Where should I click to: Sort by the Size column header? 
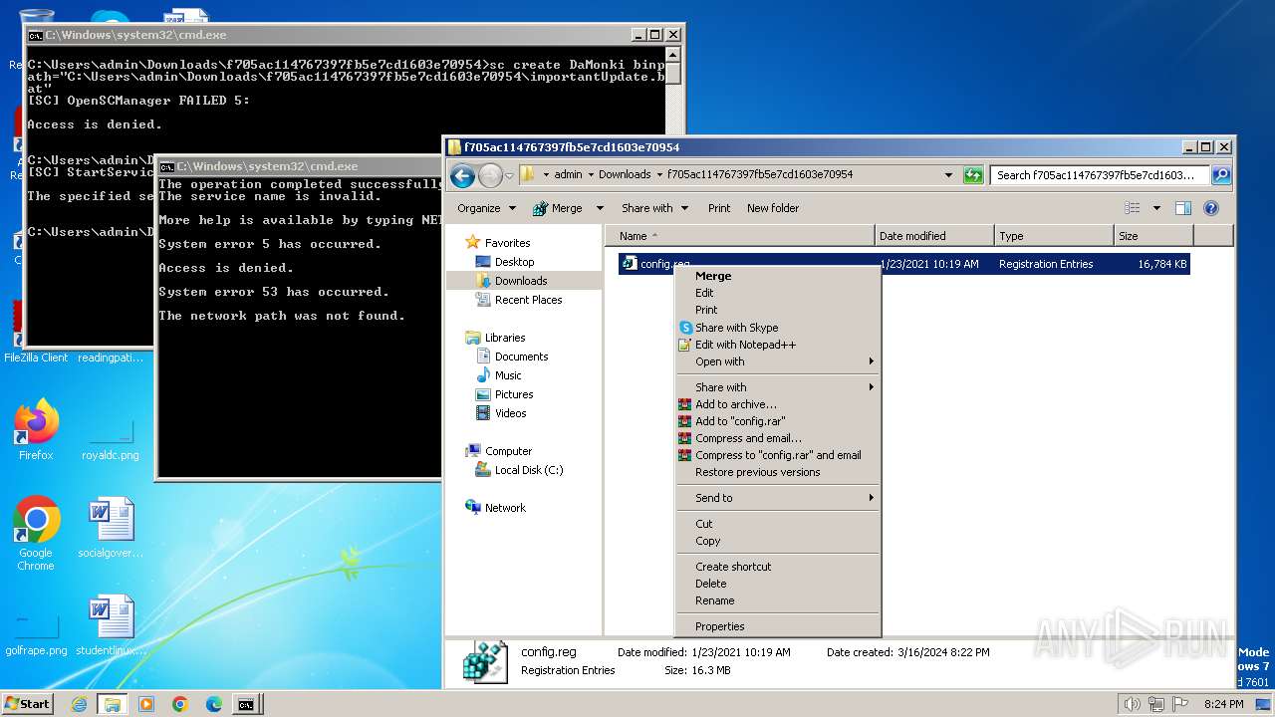coord(1153,236)
